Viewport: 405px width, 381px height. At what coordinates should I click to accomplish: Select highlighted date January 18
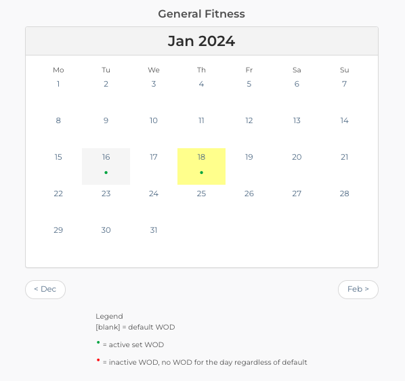(201, 166)
